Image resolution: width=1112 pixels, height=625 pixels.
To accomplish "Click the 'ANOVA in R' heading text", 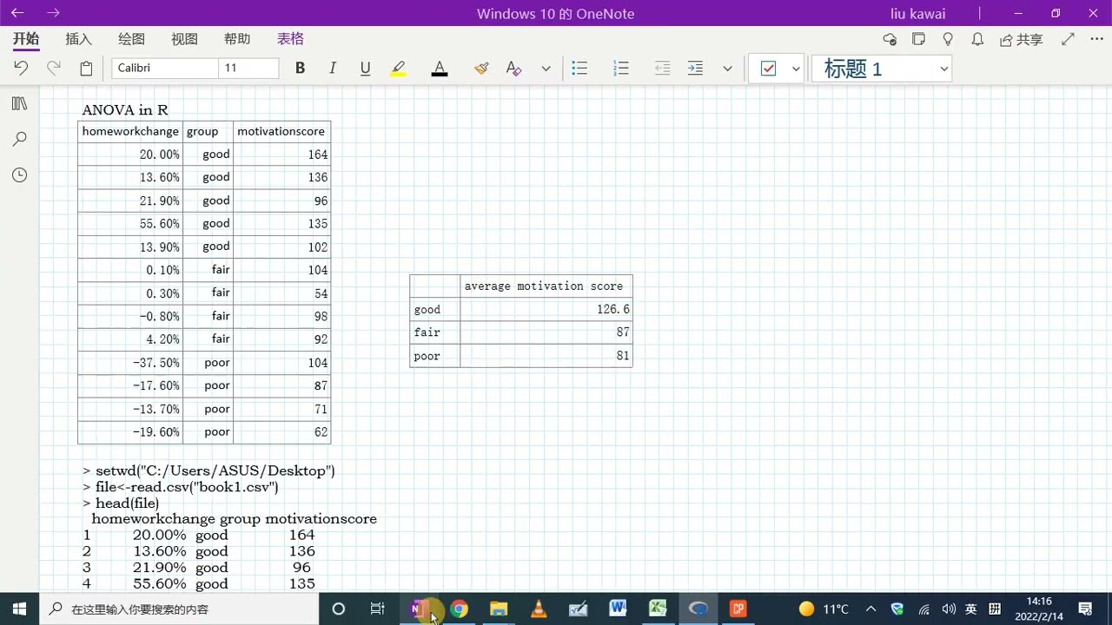I will 125,110.
